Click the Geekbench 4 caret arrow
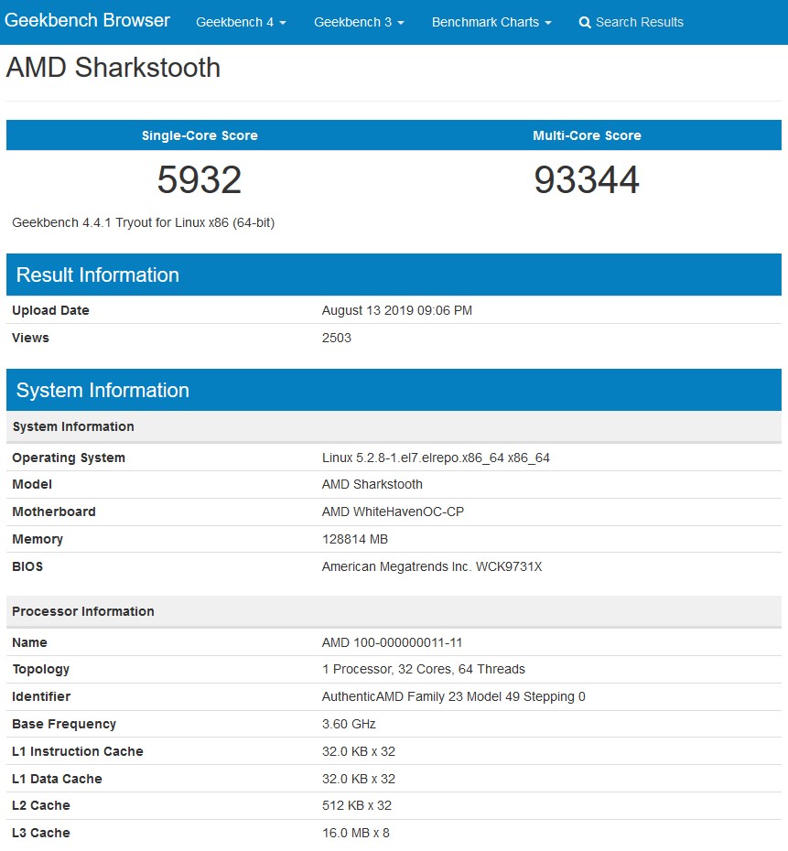Viewport: 788px width, 851px height. tap(283, 23)
